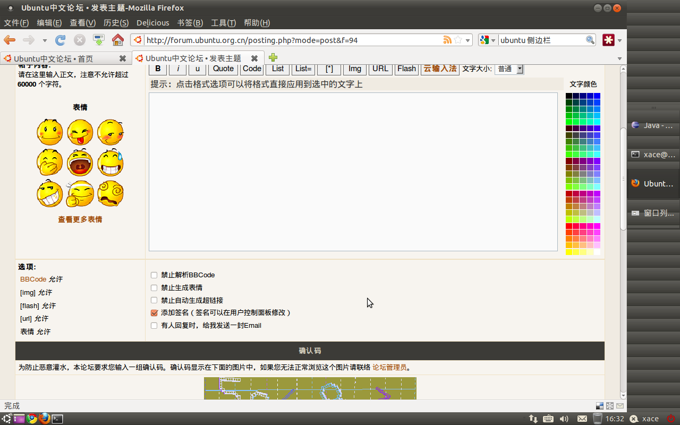Open the Trash icon in panel
This screenshot has height=425, width=680.
pos(598,419)
